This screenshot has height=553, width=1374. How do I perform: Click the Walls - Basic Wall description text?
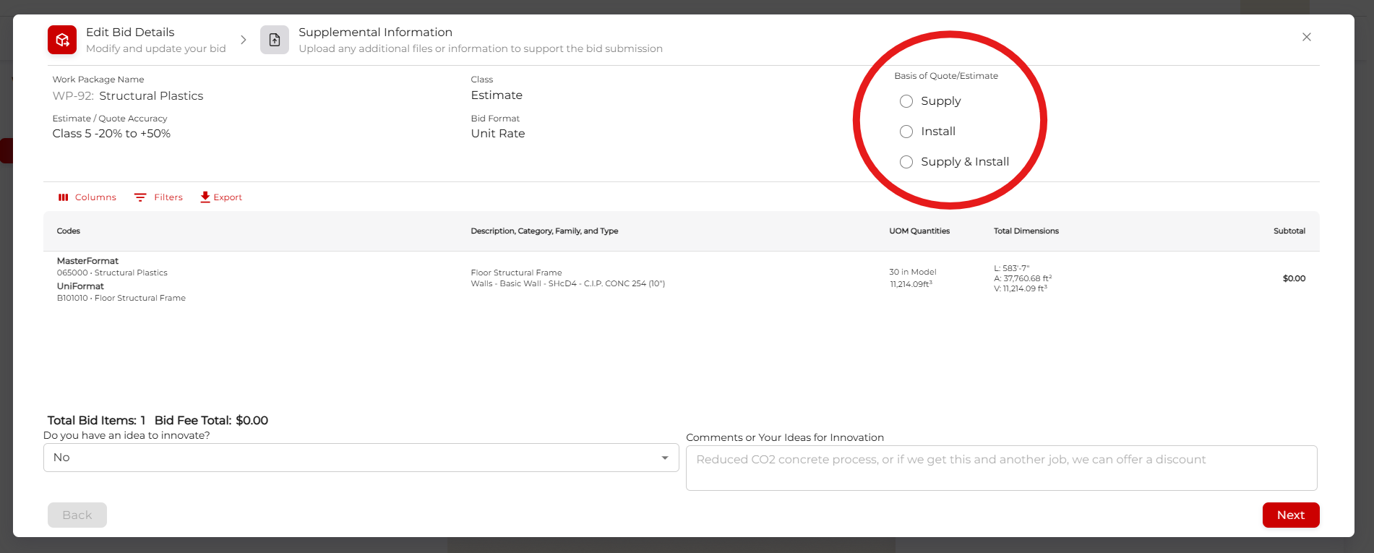pos(568,283)
